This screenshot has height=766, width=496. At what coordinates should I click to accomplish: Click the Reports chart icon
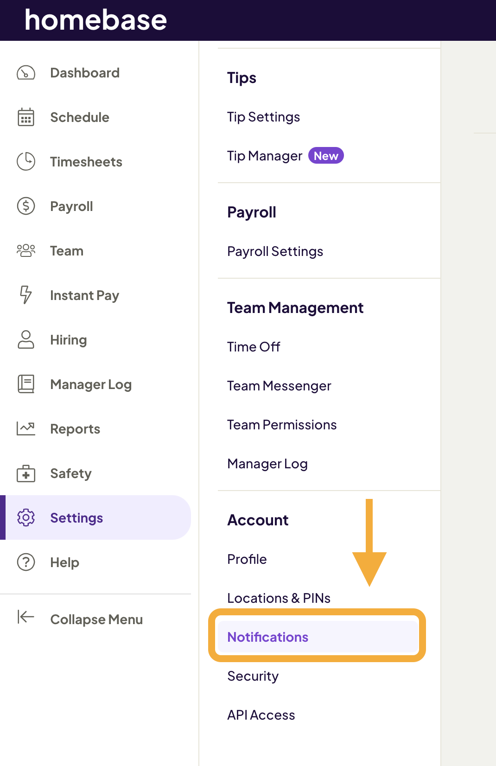[x=26, y=429]
